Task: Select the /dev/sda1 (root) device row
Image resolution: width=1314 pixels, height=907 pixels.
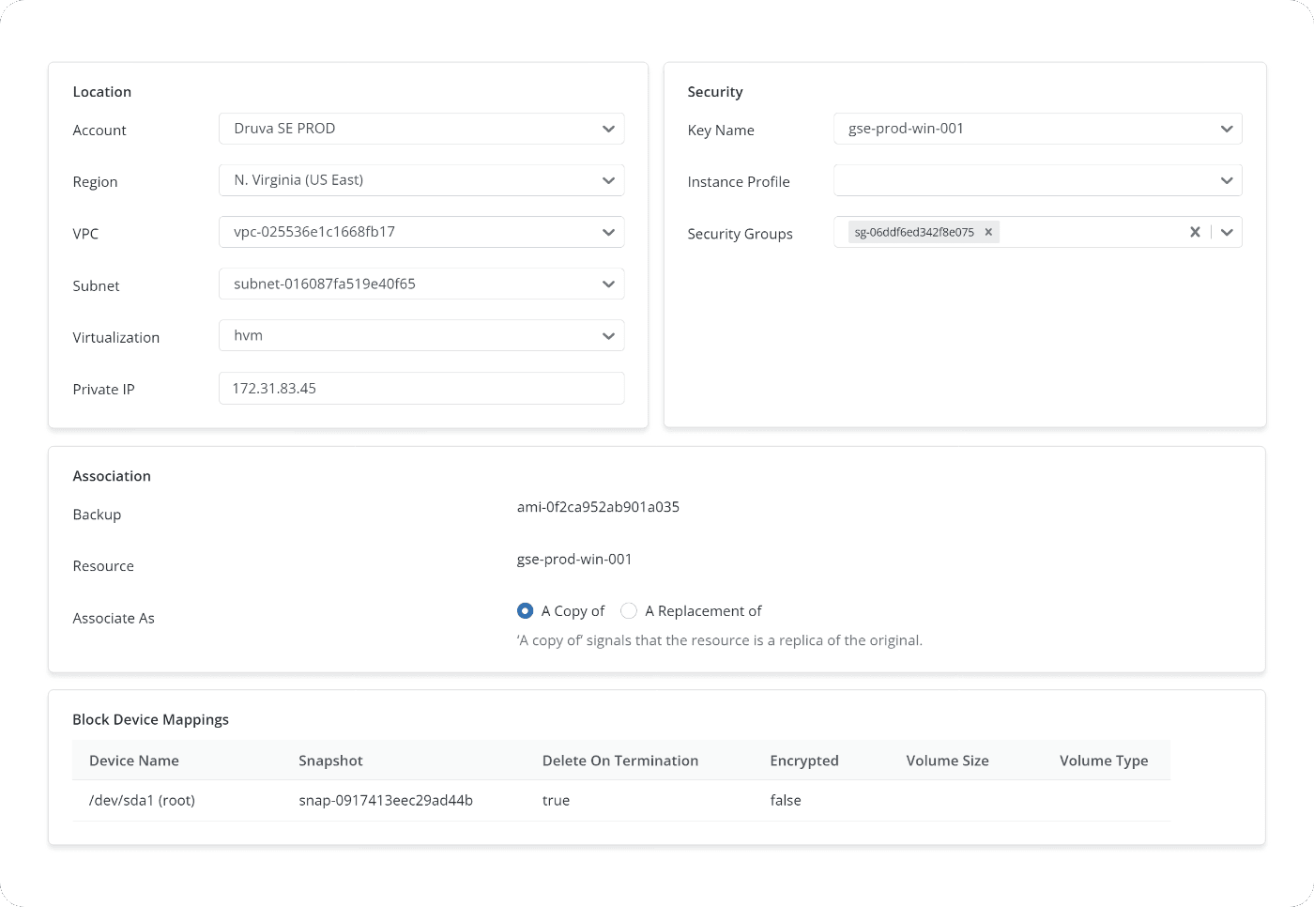Action: pyautogui.click(x=142, y=801)
